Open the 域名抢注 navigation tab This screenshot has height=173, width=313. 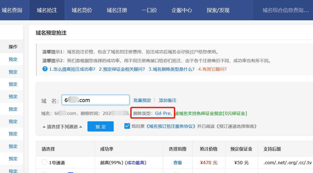click(47, 10)
